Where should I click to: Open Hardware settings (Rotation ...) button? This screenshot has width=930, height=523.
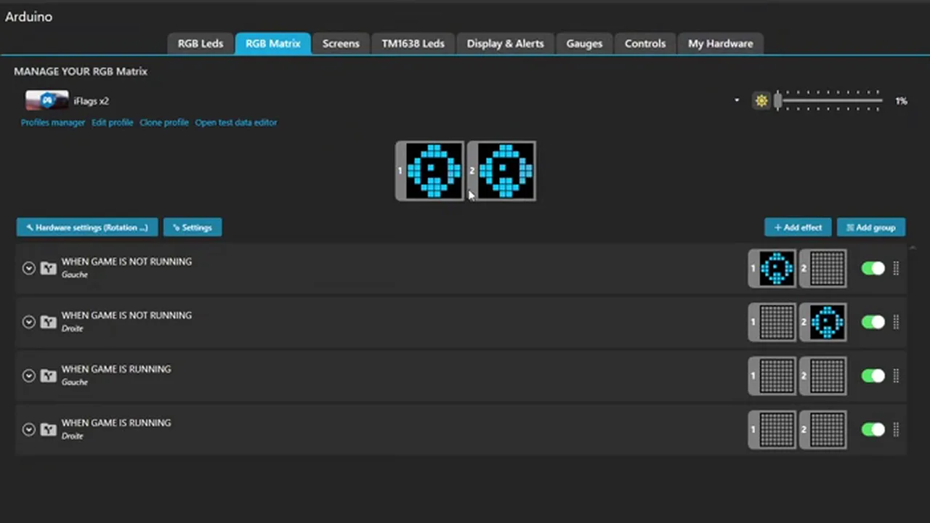pyautogui.click(x=87, y=227)
